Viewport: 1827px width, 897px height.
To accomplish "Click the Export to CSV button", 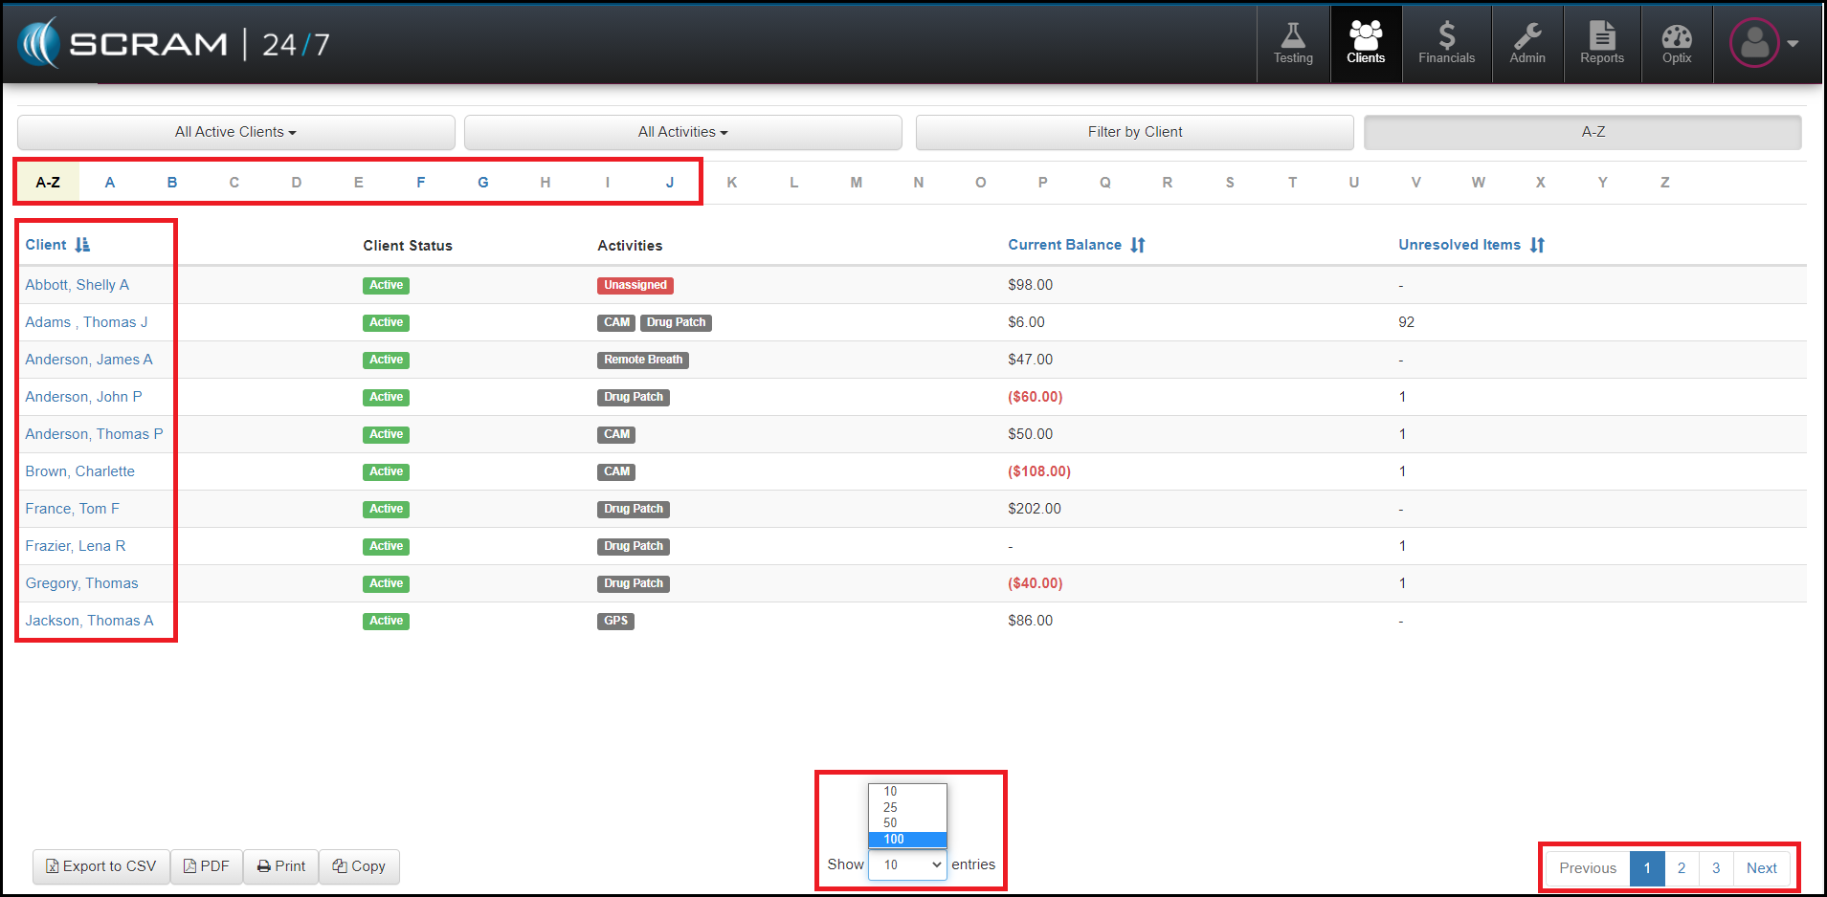I will (x=101, y=866).
